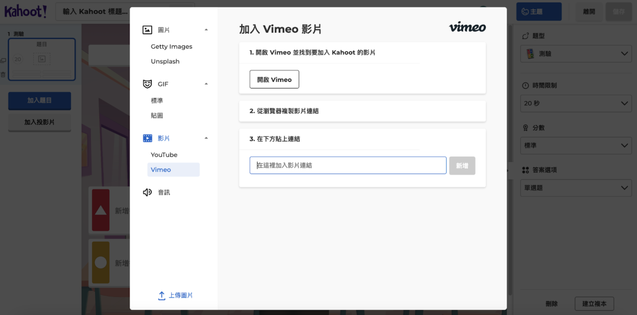
Task: Click the 新增 add button
Action: pyautogui.click(x=462, y=165)
